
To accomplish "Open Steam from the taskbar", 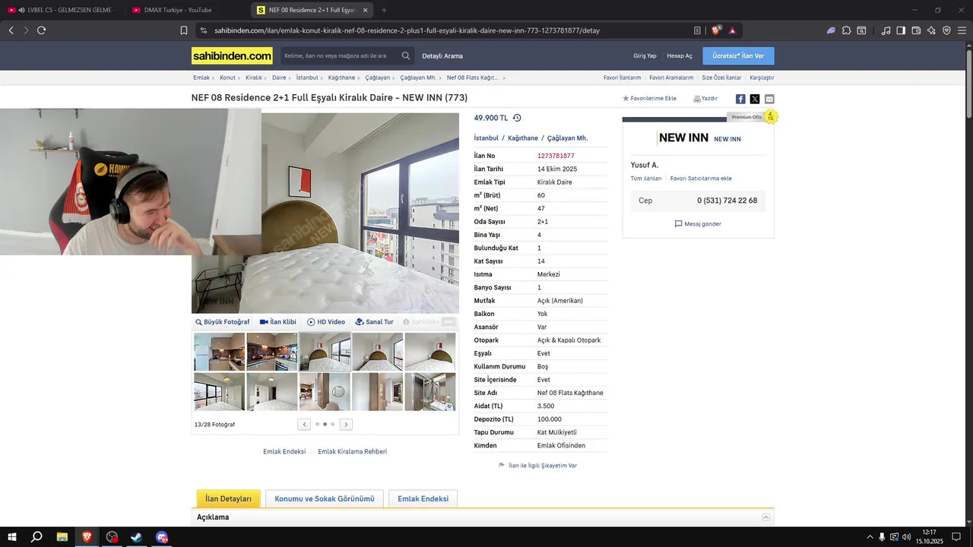I will coord(137,537).
